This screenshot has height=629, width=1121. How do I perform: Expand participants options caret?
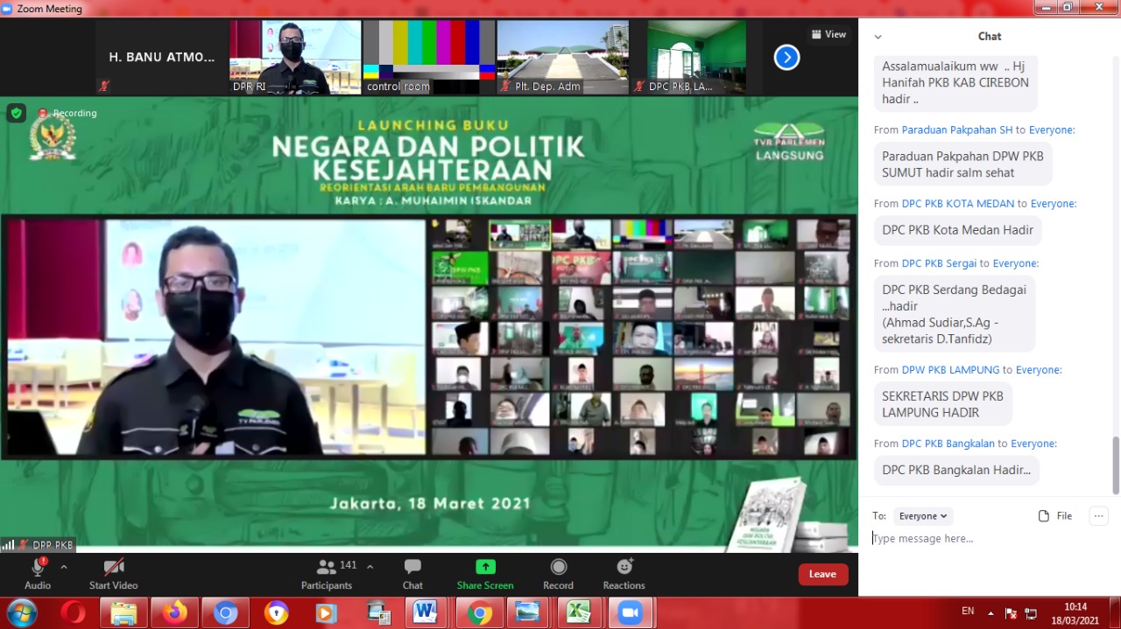tap(370, 567)
